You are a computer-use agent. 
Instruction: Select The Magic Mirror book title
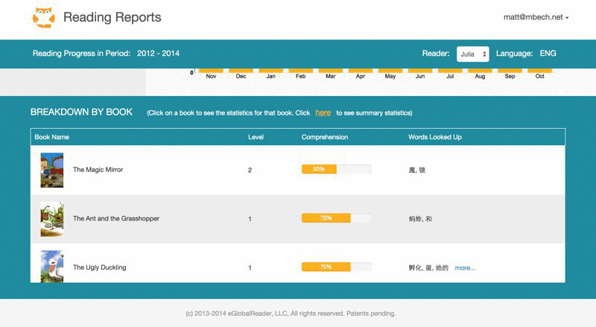pyautogui.click(x=98, y=170)
